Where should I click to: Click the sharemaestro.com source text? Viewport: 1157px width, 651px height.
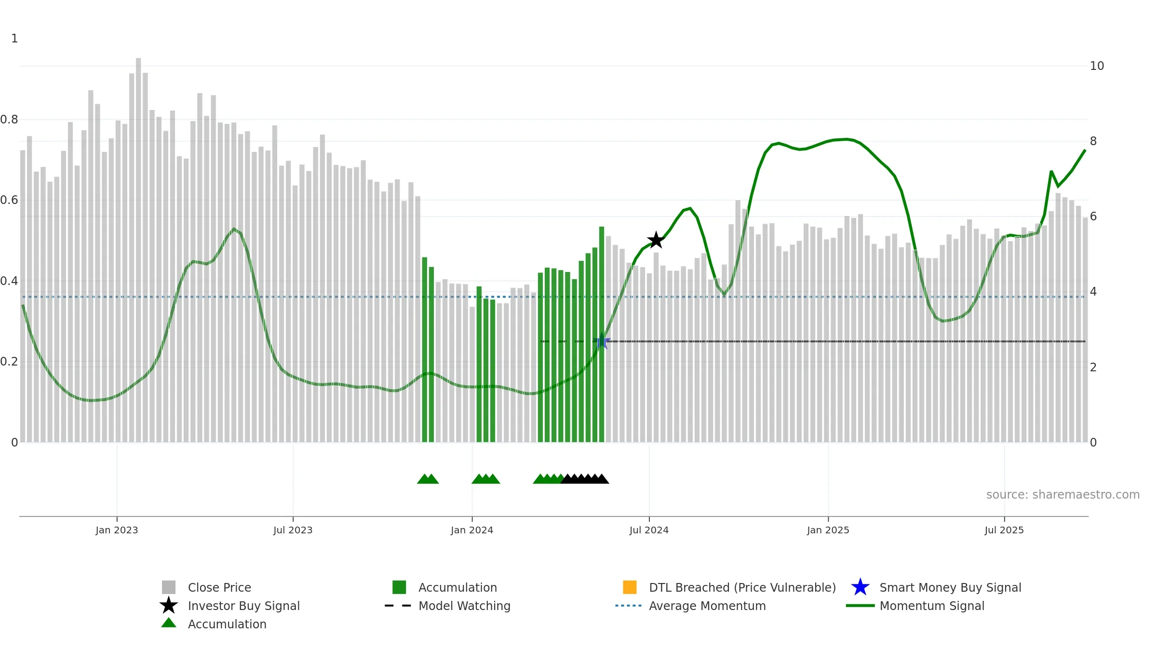click(1063, 495)
